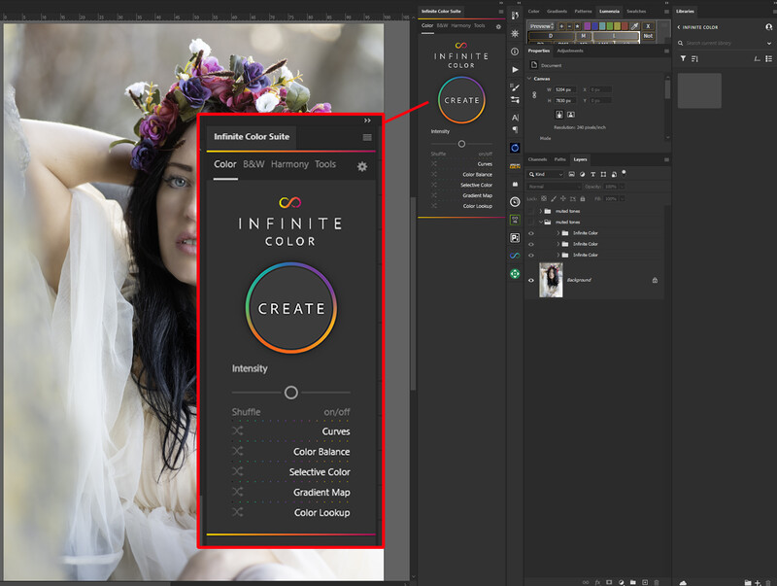
Task: Click the gear settings icon in enlarged panel
Action: pos(362,166)
